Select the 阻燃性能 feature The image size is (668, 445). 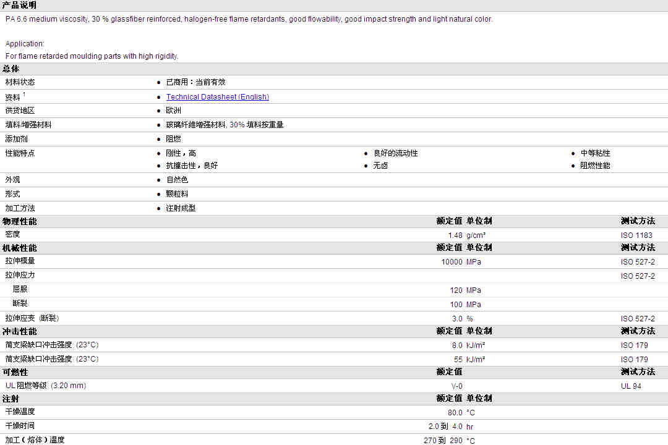point(595,166)
